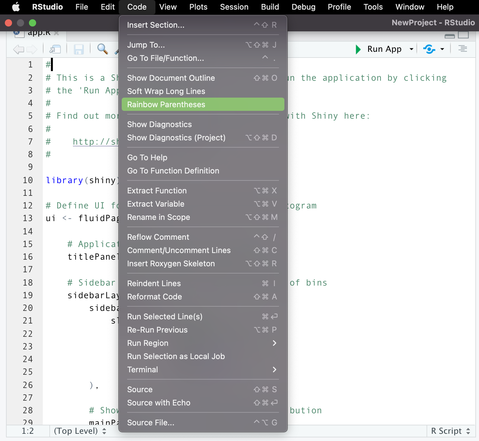Open the Help menu
This screenshot has height=441, width=479.
click(x=445, y=7)
